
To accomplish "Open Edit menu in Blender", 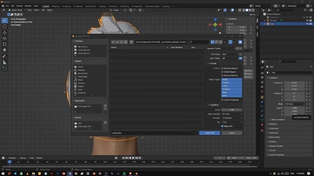I will click(x=13, y=6).
